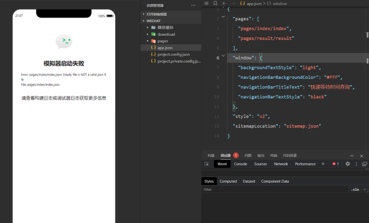Click the app.json breadcrumb file icon
Viewport: 369px width, 223px height.
pos(243,4)
